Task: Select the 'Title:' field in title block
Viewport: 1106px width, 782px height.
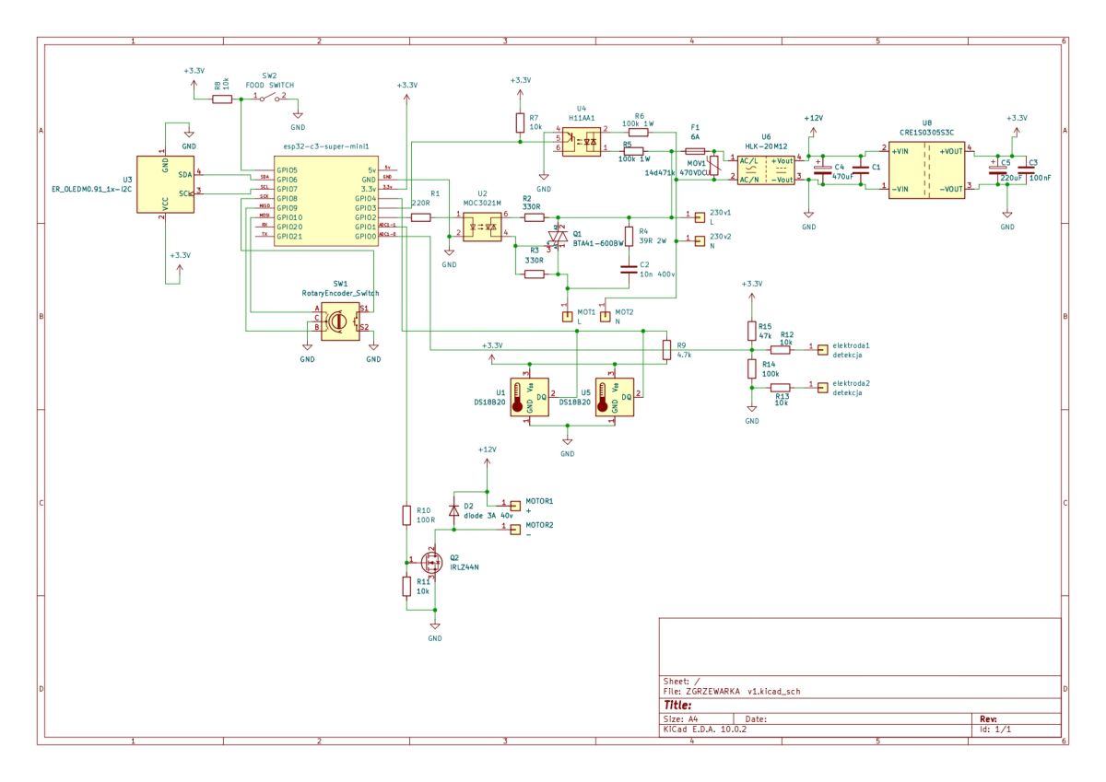Action: click(x=678, y=704)
